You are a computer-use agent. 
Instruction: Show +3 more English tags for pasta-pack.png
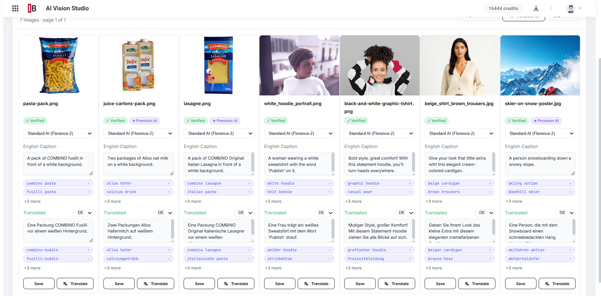point(32,202)
